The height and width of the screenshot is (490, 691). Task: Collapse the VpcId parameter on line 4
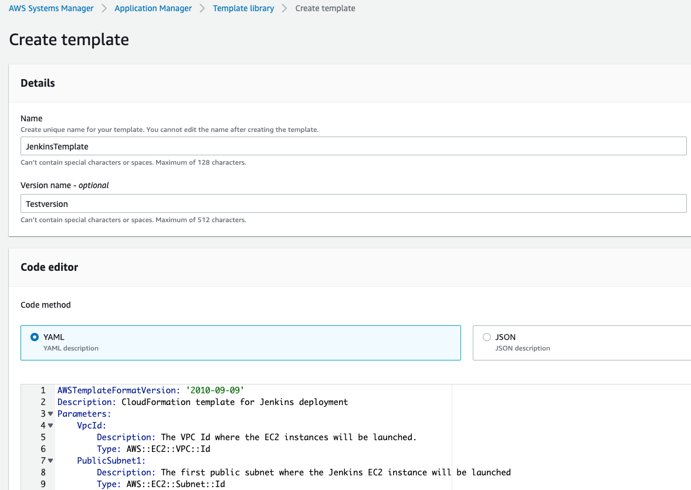click(x=50, y=425)
